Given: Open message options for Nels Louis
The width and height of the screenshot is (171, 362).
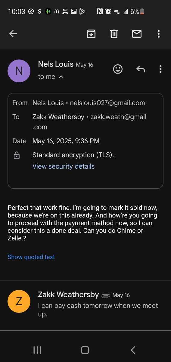Looking at the screenshot, I should click(x=160, y=69).
